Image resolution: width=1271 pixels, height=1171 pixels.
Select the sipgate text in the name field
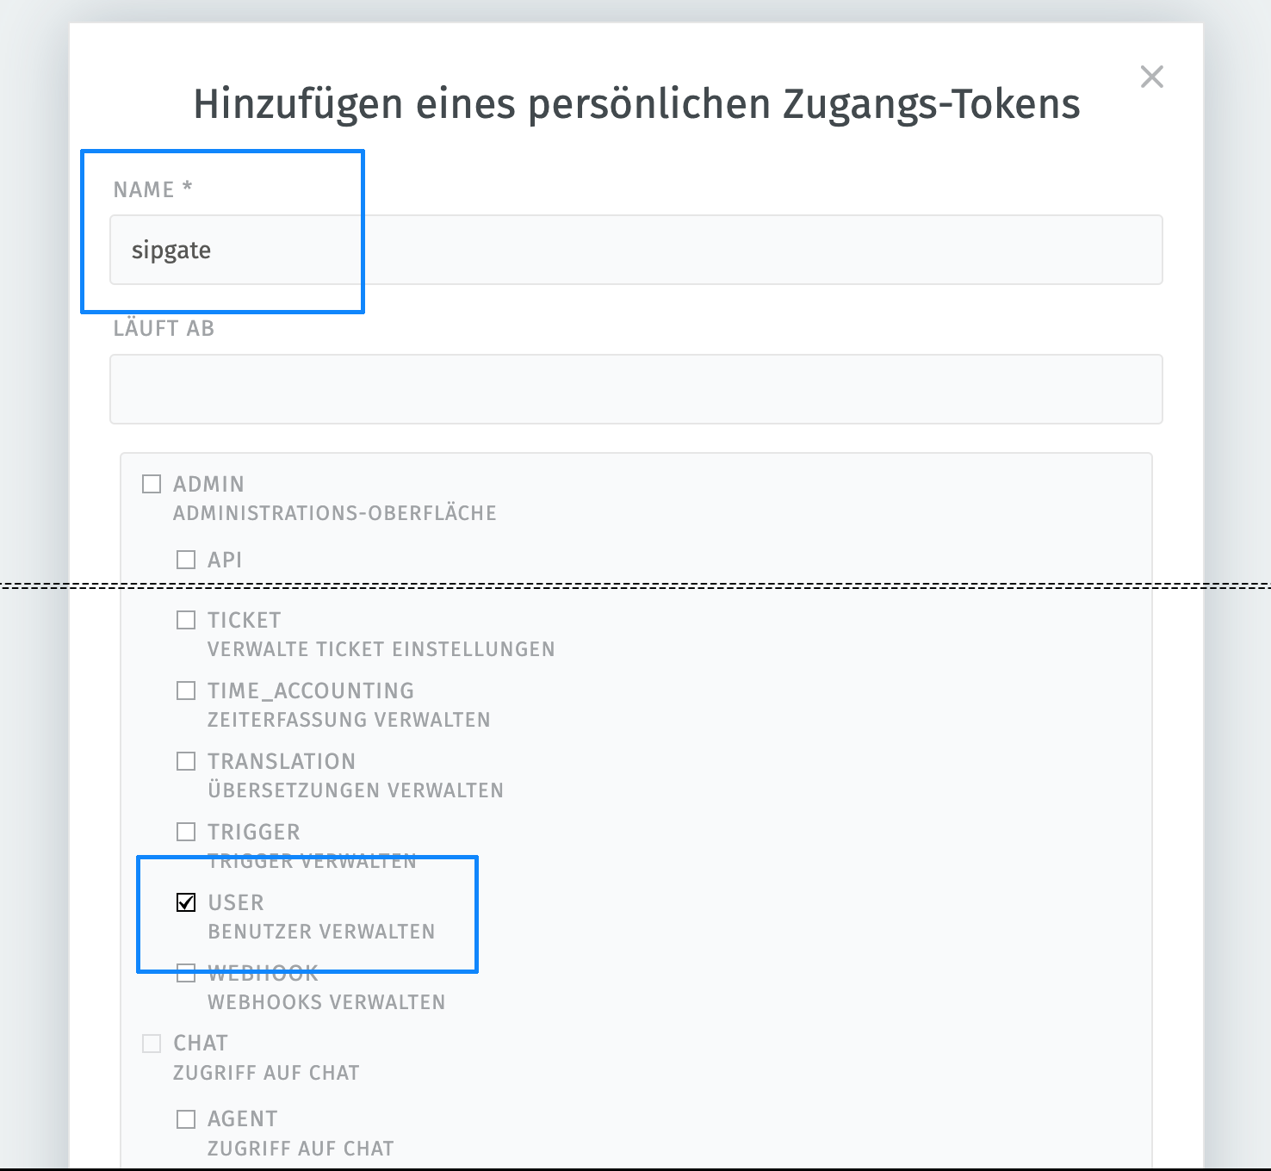click(x=170, y=250)
